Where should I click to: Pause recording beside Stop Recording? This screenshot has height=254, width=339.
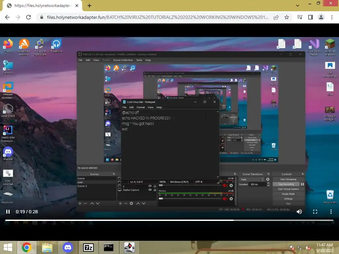click(x=302, y=184)
